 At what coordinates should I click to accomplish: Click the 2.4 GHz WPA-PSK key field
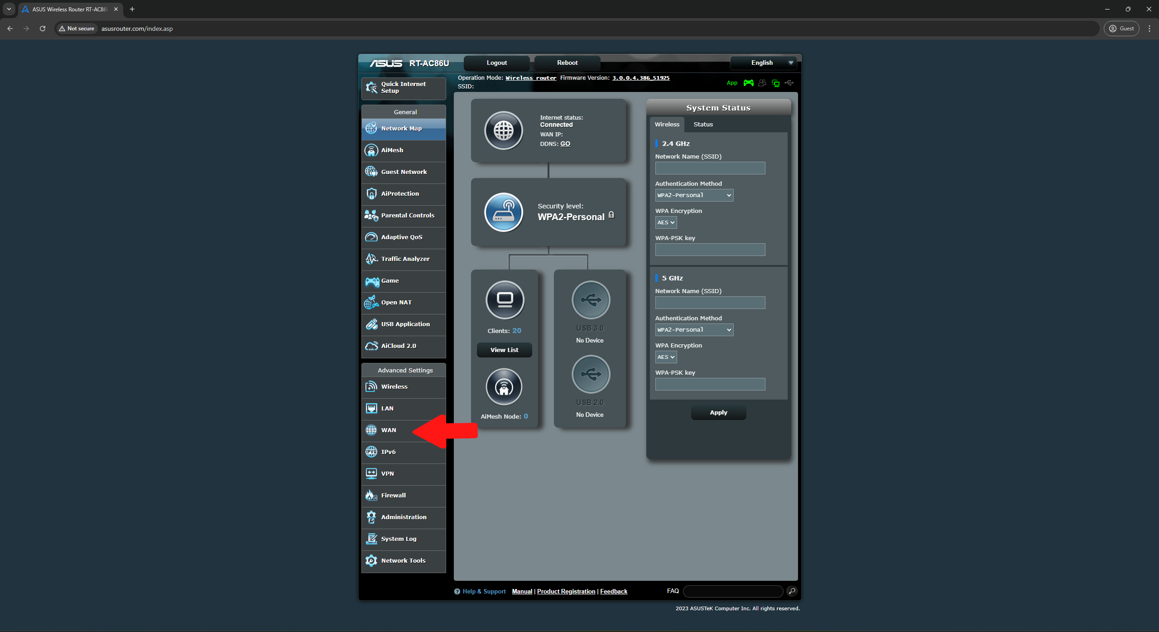point(710,250)
